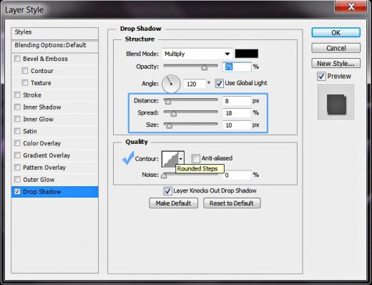Toggle Use Global Light checkbox
Screen dimensions: 372x285
click(219, 83)
